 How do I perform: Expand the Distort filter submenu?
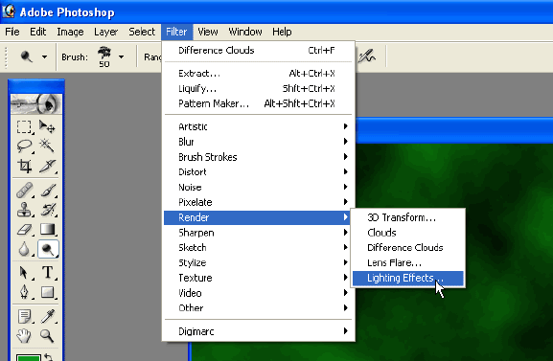(x=258, y=172)
